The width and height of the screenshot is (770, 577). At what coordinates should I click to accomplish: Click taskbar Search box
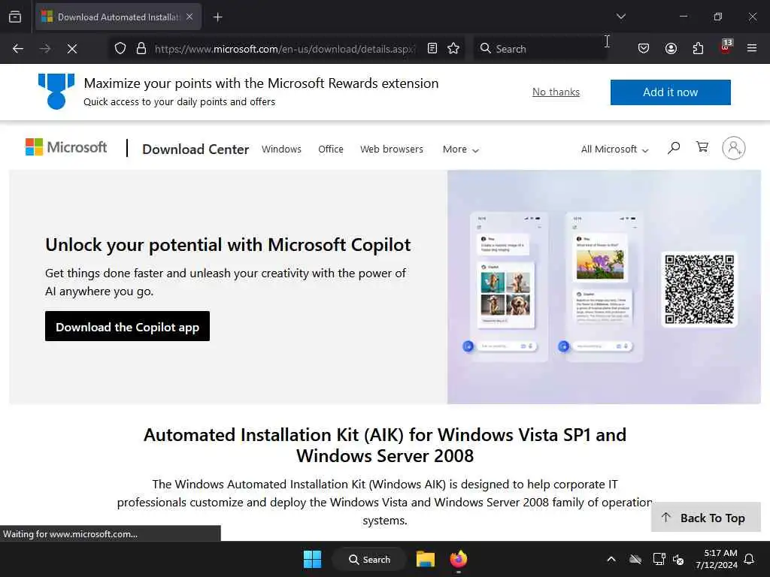click(369, 559)
